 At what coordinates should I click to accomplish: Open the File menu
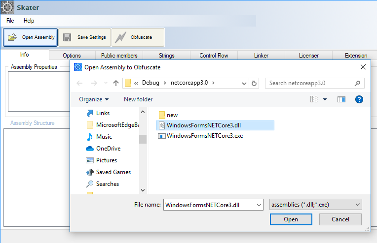(10, 21)
